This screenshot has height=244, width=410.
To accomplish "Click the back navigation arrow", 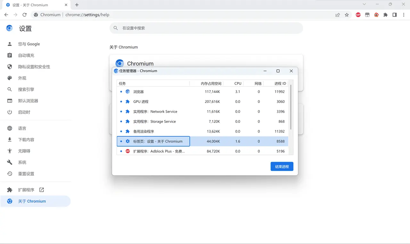I will [6, 15].
